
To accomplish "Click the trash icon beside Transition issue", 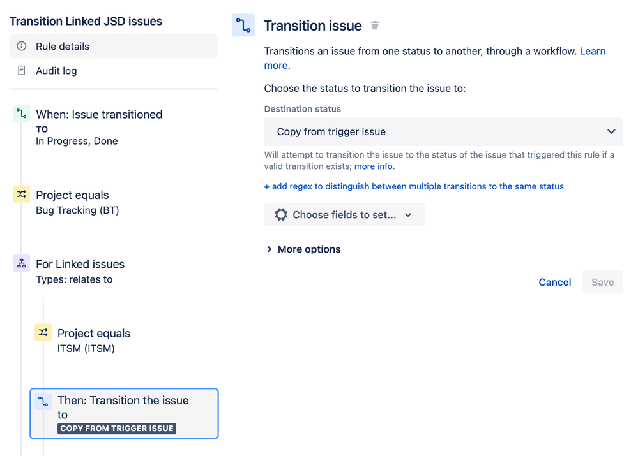I will (375, 26).
